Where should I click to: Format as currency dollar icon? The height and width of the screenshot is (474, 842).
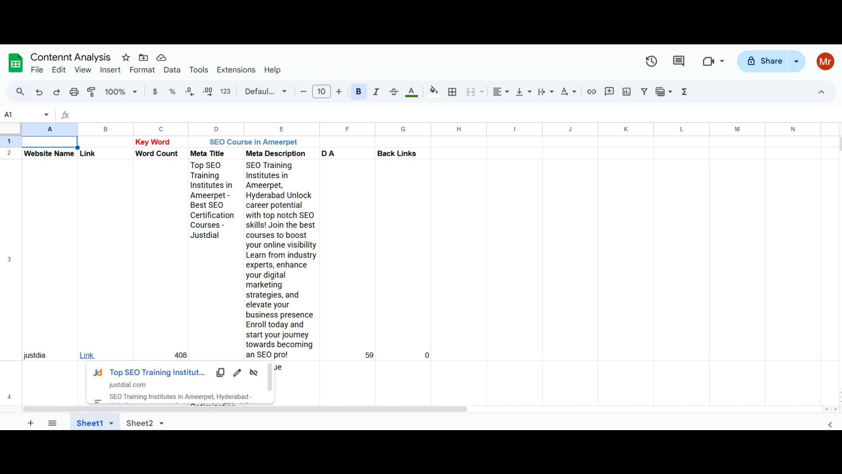coord(155,92)
